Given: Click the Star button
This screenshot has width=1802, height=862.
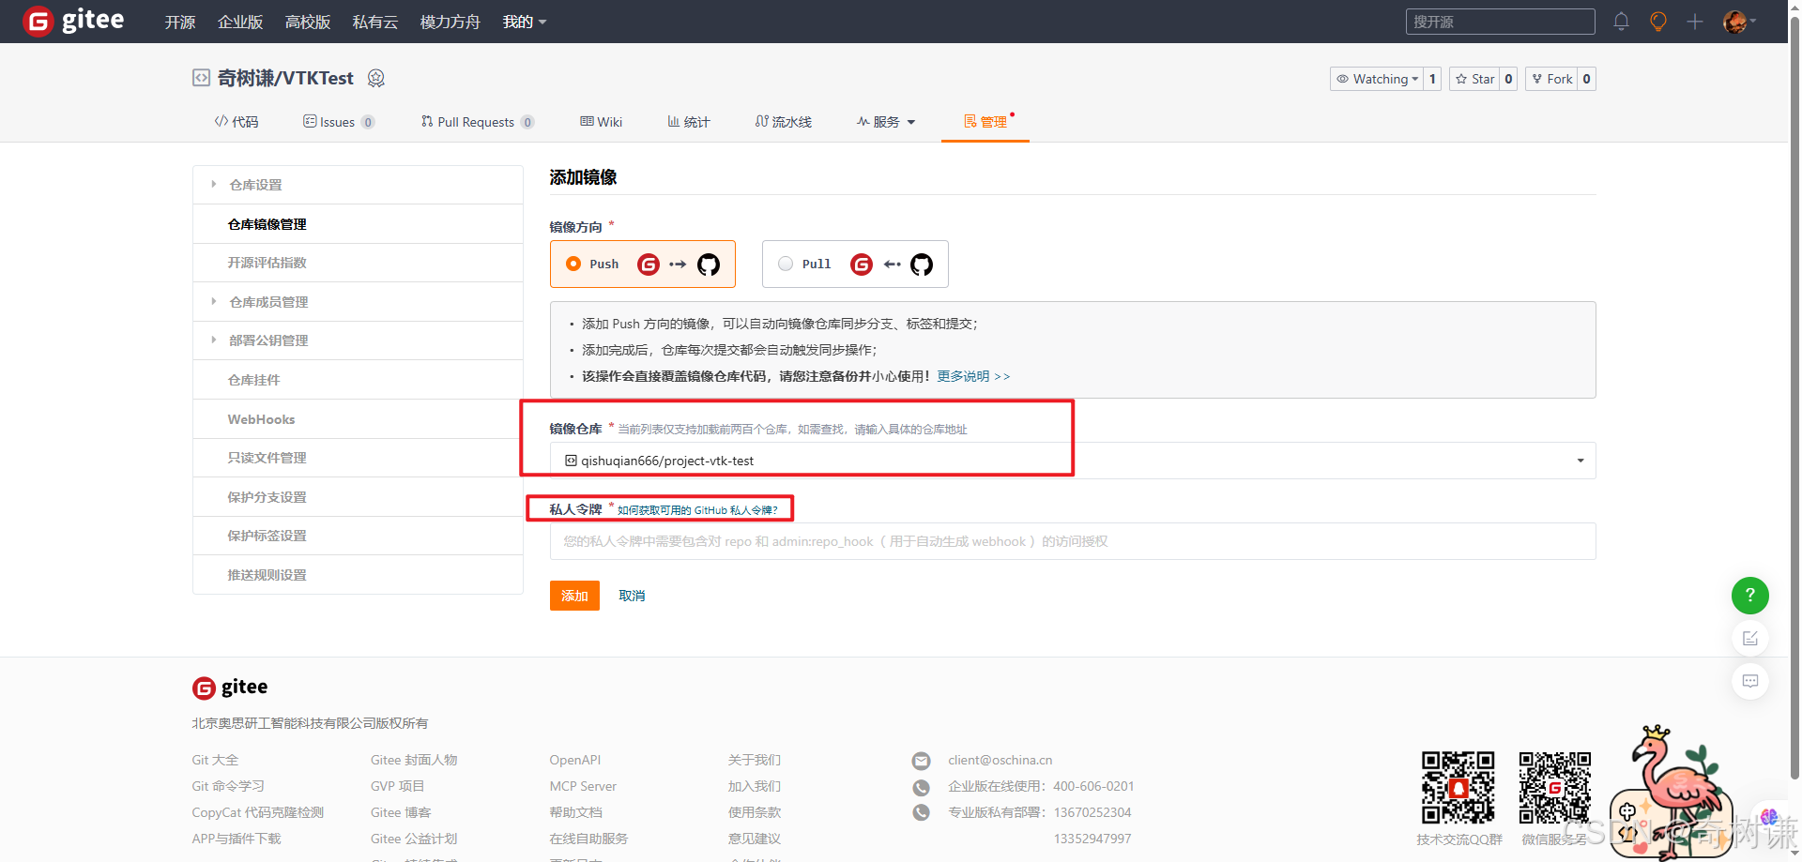Looking at the screenshot, I should (x=1474, y=79).
